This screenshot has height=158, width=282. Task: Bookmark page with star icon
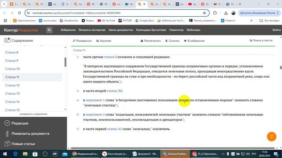(x=204, y=13)
